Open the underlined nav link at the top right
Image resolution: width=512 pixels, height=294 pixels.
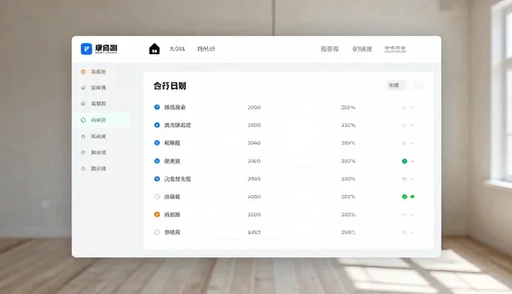coord(395,49)
